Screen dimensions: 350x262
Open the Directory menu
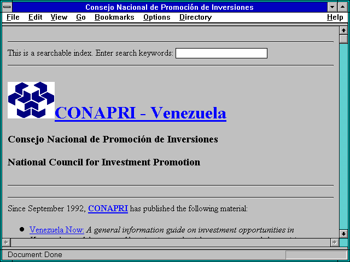click(195, 17)
